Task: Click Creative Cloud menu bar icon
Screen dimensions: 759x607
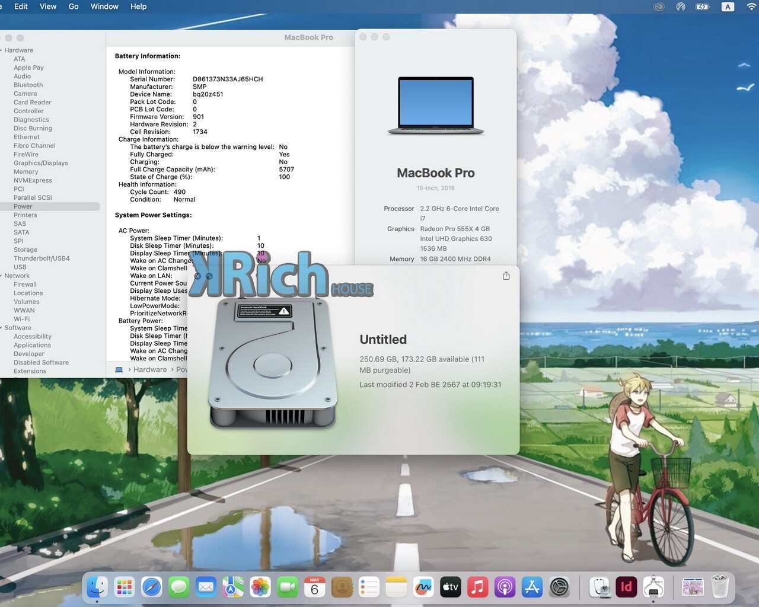Action: (x=658, y=7)
